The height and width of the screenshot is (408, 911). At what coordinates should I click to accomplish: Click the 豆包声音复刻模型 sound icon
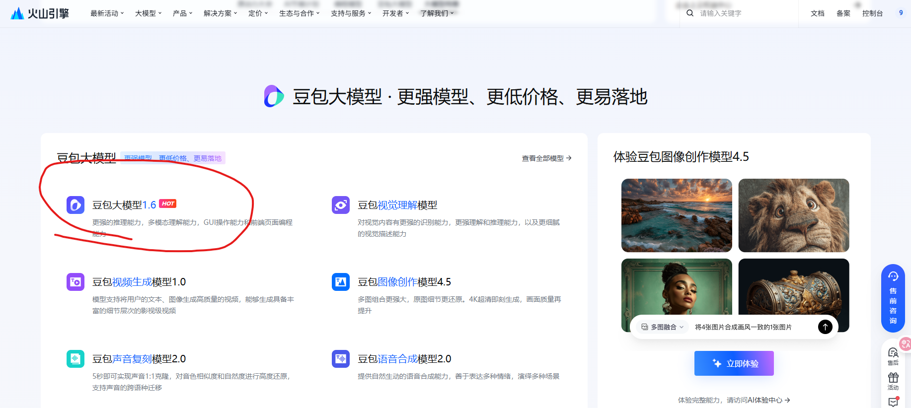tap(76, 358)
